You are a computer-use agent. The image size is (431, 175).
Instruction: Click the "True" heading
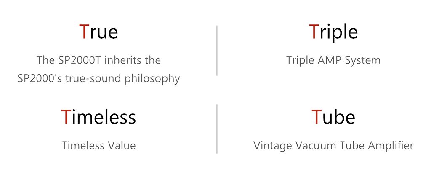point(98,31)
